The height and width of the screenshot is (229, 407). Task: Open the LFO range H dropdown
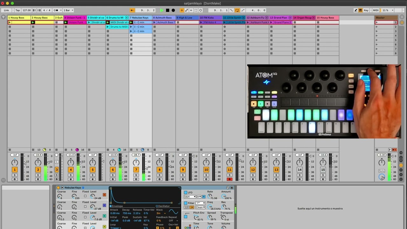tap(199, 197)
